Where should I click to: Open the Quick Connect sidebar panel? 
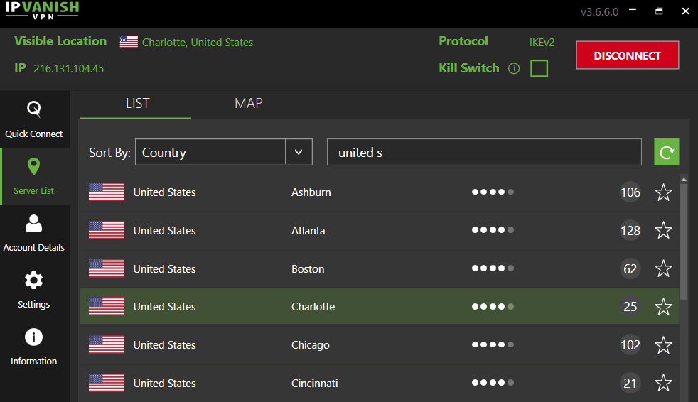tap(34, 119)
